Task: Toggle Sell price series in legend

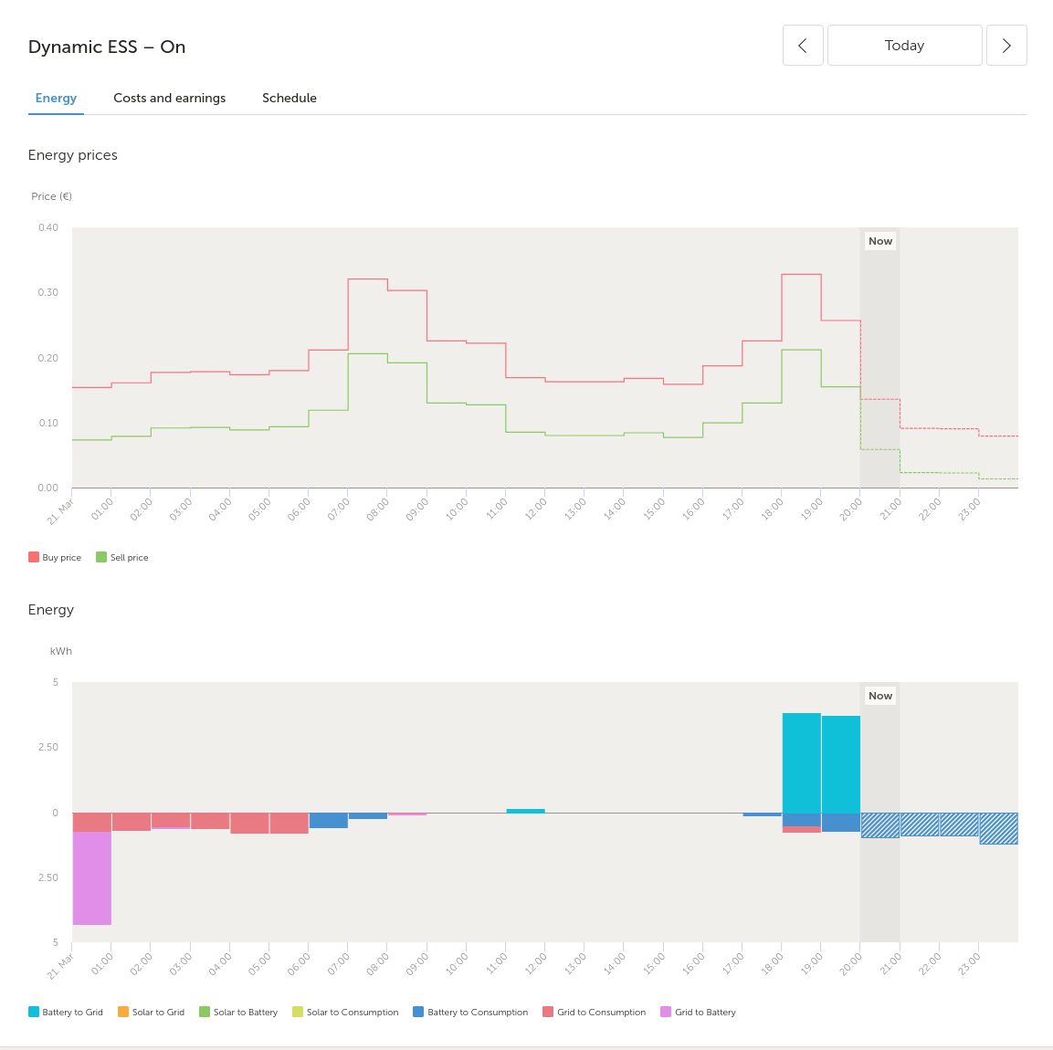Action: [x=122, y=557]
